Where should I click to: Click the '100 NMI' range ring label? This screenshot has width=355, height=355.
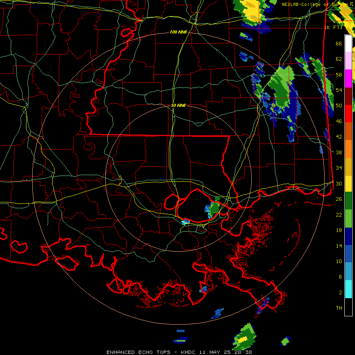[x=178, y=32]
